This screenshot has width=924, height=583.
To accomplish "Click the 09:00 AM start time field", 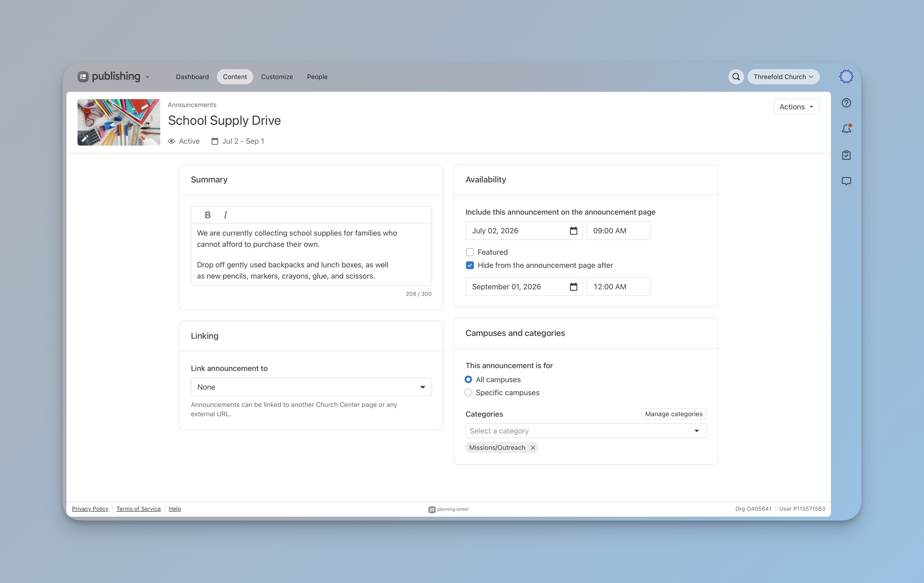I will 618,231.
